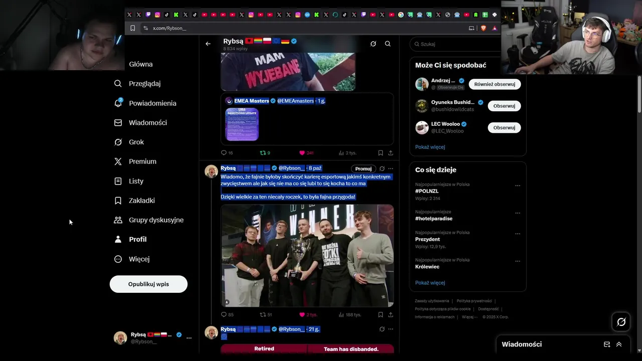View stats of post with 188 tys. views
This screenshot has width=642, height=361.
[350, 315]
